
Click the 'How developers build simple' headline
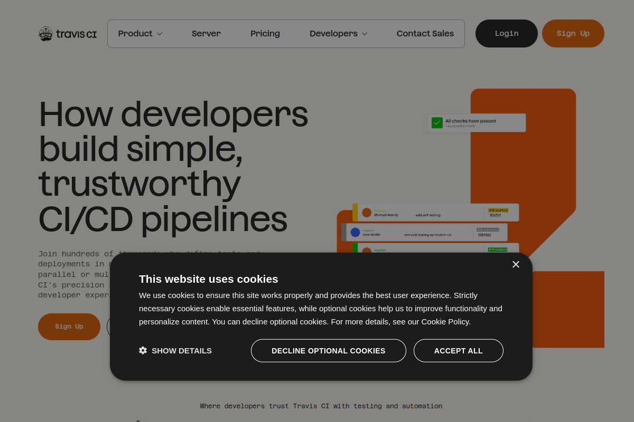tap(173, 167)
